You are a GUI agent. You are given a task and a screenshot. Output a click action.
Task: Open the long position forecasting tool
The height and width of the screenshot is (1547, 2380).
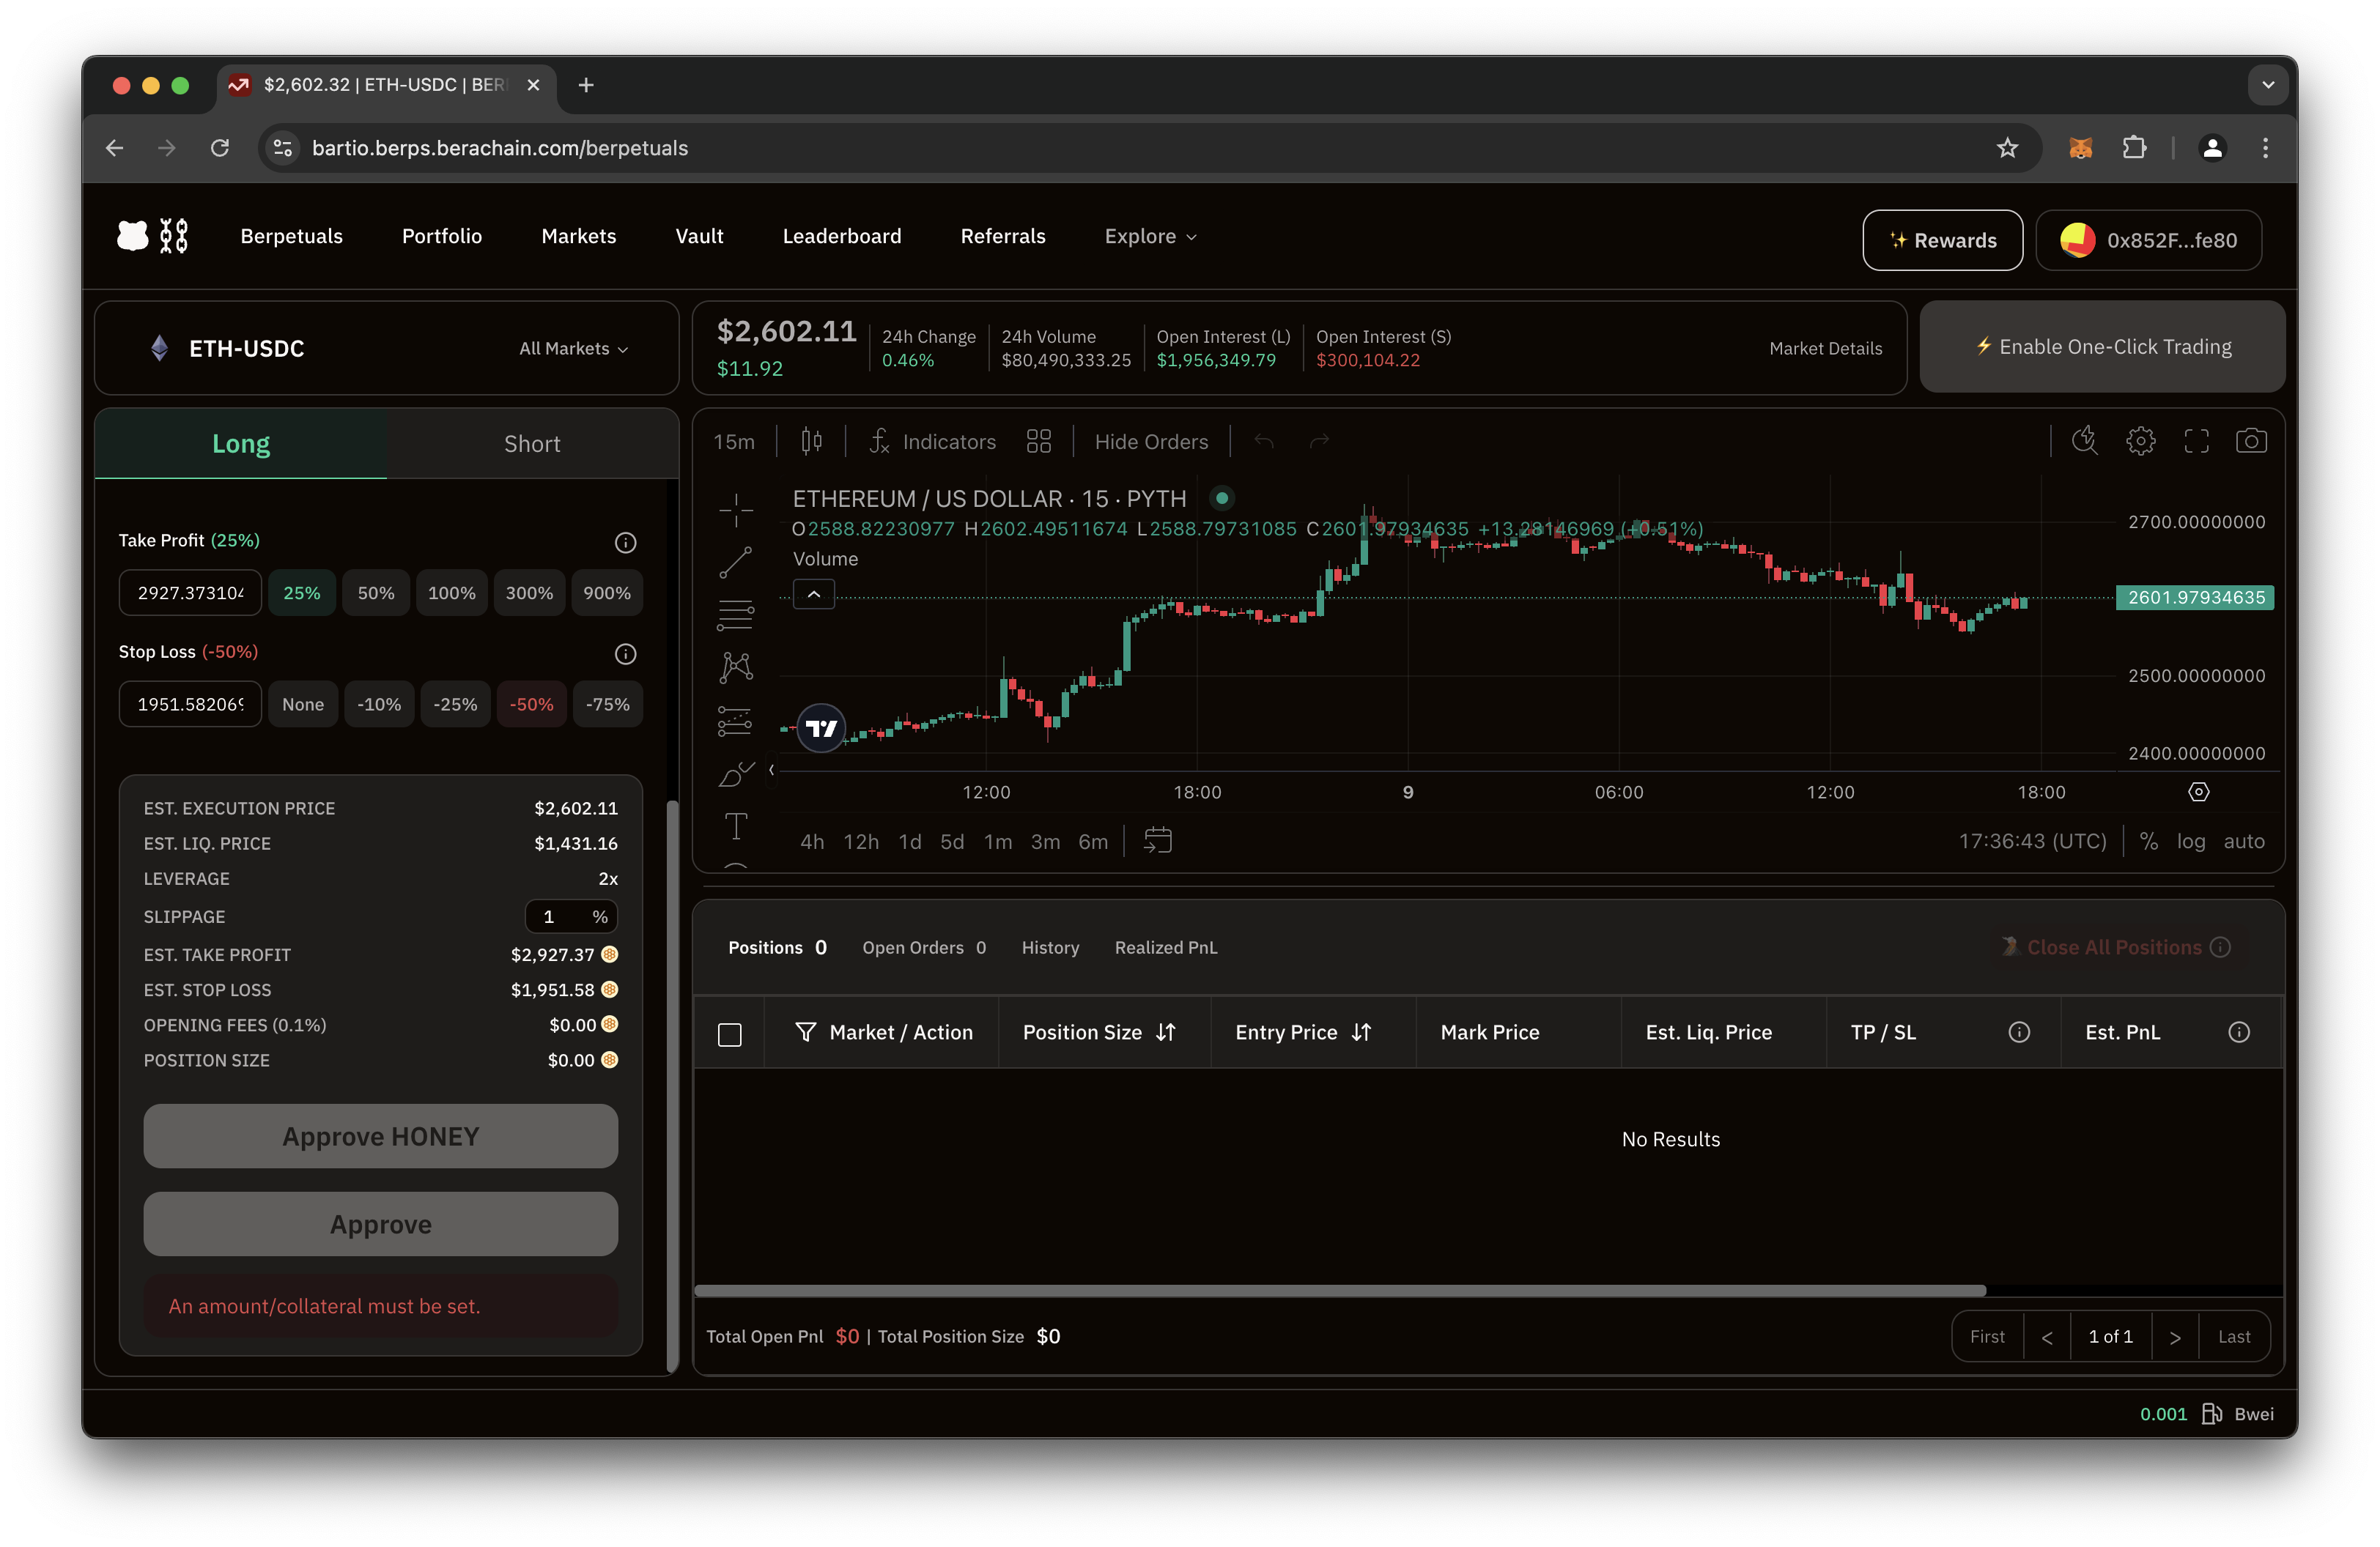tap(736, 721)
